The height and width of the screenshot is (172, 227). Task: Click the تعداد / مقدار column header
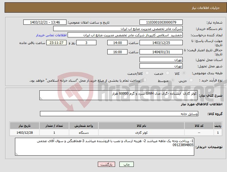tap(54, 126)
